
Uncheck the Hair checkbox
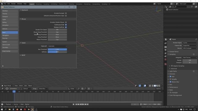click(170, 76)
